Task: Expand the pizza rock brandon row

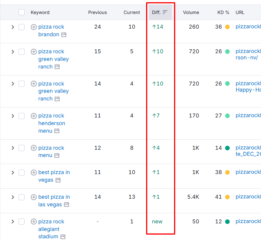Action: click(x=13, y=27)
